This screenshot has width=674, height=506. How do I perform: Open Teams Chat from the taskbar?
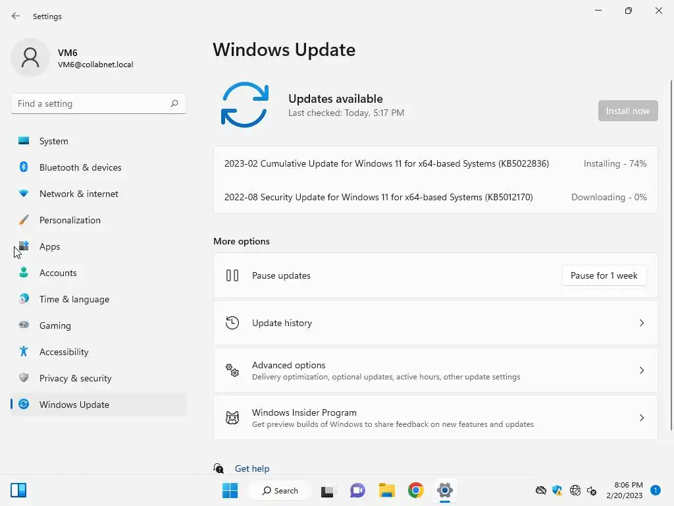[357, 490]
